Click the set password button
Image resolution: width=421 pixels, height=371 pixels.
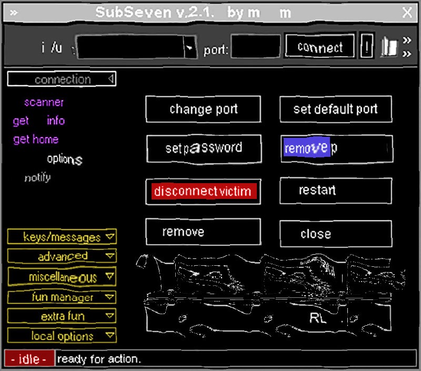[204, 148]
